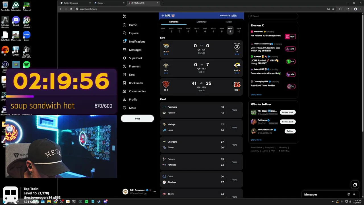Open a new browser tab
The height and width of the screenshot is (205, 364).
pyautogui.click(x=163, y=3)
